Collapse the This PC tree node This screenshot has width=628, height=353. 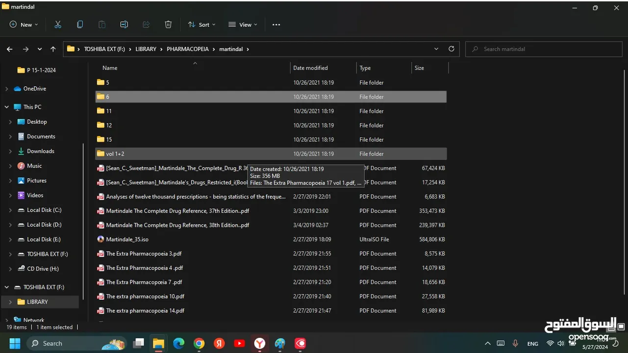(x=6, y=107)
